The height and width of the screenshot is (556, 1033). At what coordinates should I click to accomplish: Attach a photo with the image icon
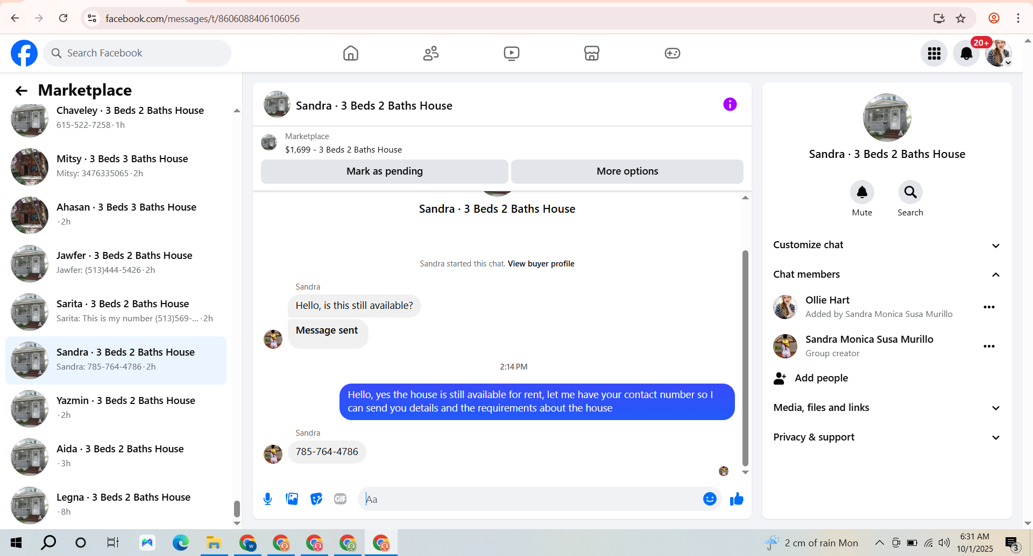292,499
